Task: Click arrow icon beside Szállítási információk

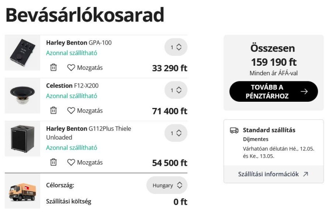Action: click(305, 174)
